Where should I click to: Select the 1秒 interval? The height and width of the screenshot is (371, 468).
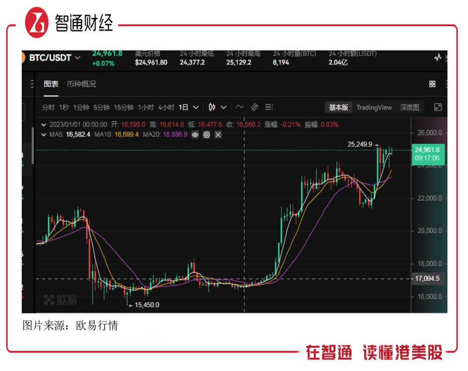coord(64,107)
